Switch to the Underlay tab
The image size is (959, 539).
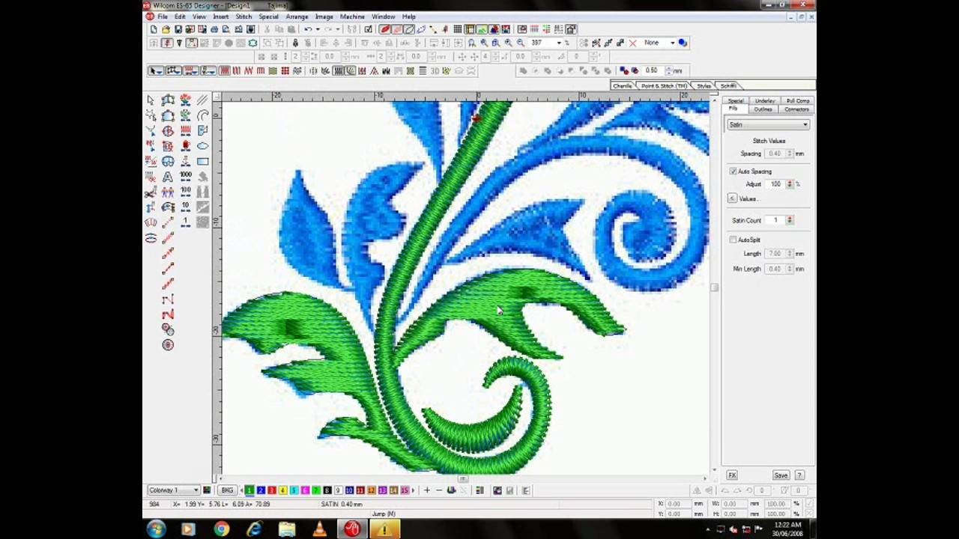[764, 101]
